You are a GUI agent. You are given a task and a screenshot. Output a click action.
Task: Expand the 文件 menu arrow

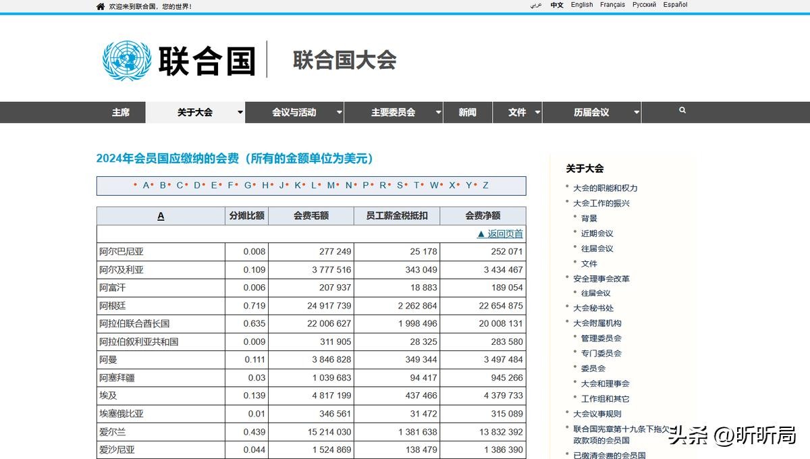[537, 113]
